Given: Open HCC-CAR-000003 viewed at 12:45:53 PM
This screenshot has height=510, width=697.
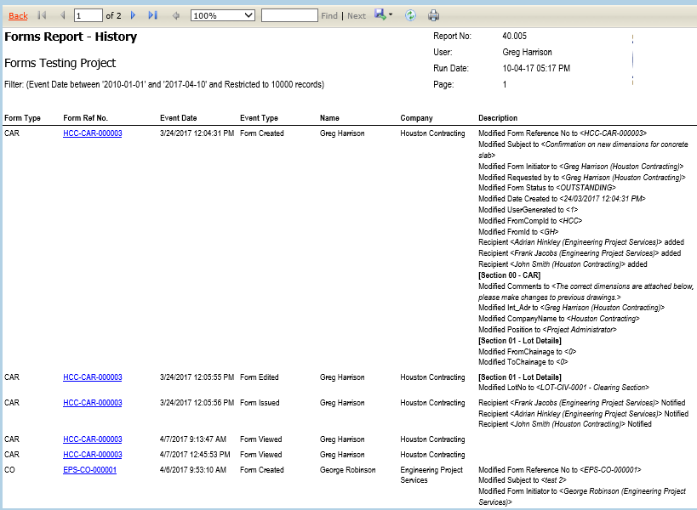Looking at the screenshot, I should pos(92,455).
